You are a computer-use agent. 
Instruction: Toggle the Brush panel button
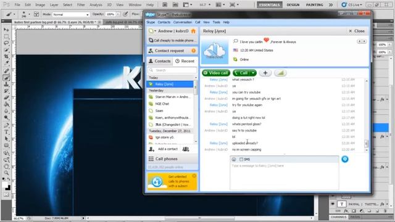coord(36,14)
